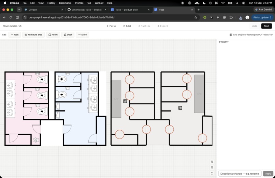Click Finish update button
Image resolution: width=275 pixels, height=178 pixels.
click(262, 17)
